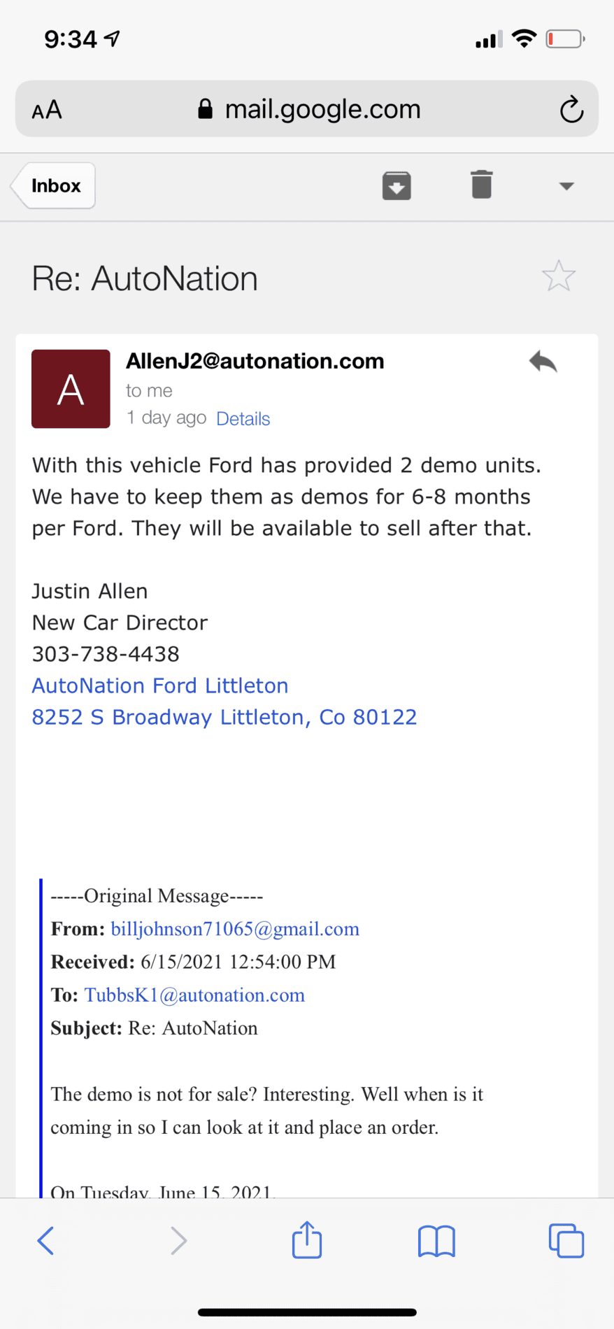Open the Safari share sheet
The image size is (614, 1329).
(x=307, y=1239)
